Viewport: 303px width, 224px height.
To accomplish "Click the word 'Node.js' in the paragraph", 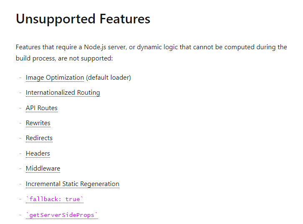I will point(95,47).
